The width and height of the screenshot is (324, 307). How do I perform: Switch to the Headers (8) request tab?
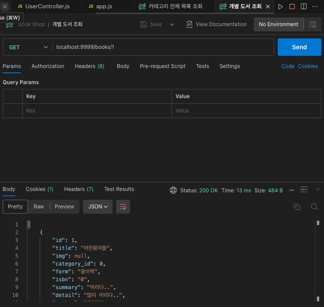tap(90, 66)
